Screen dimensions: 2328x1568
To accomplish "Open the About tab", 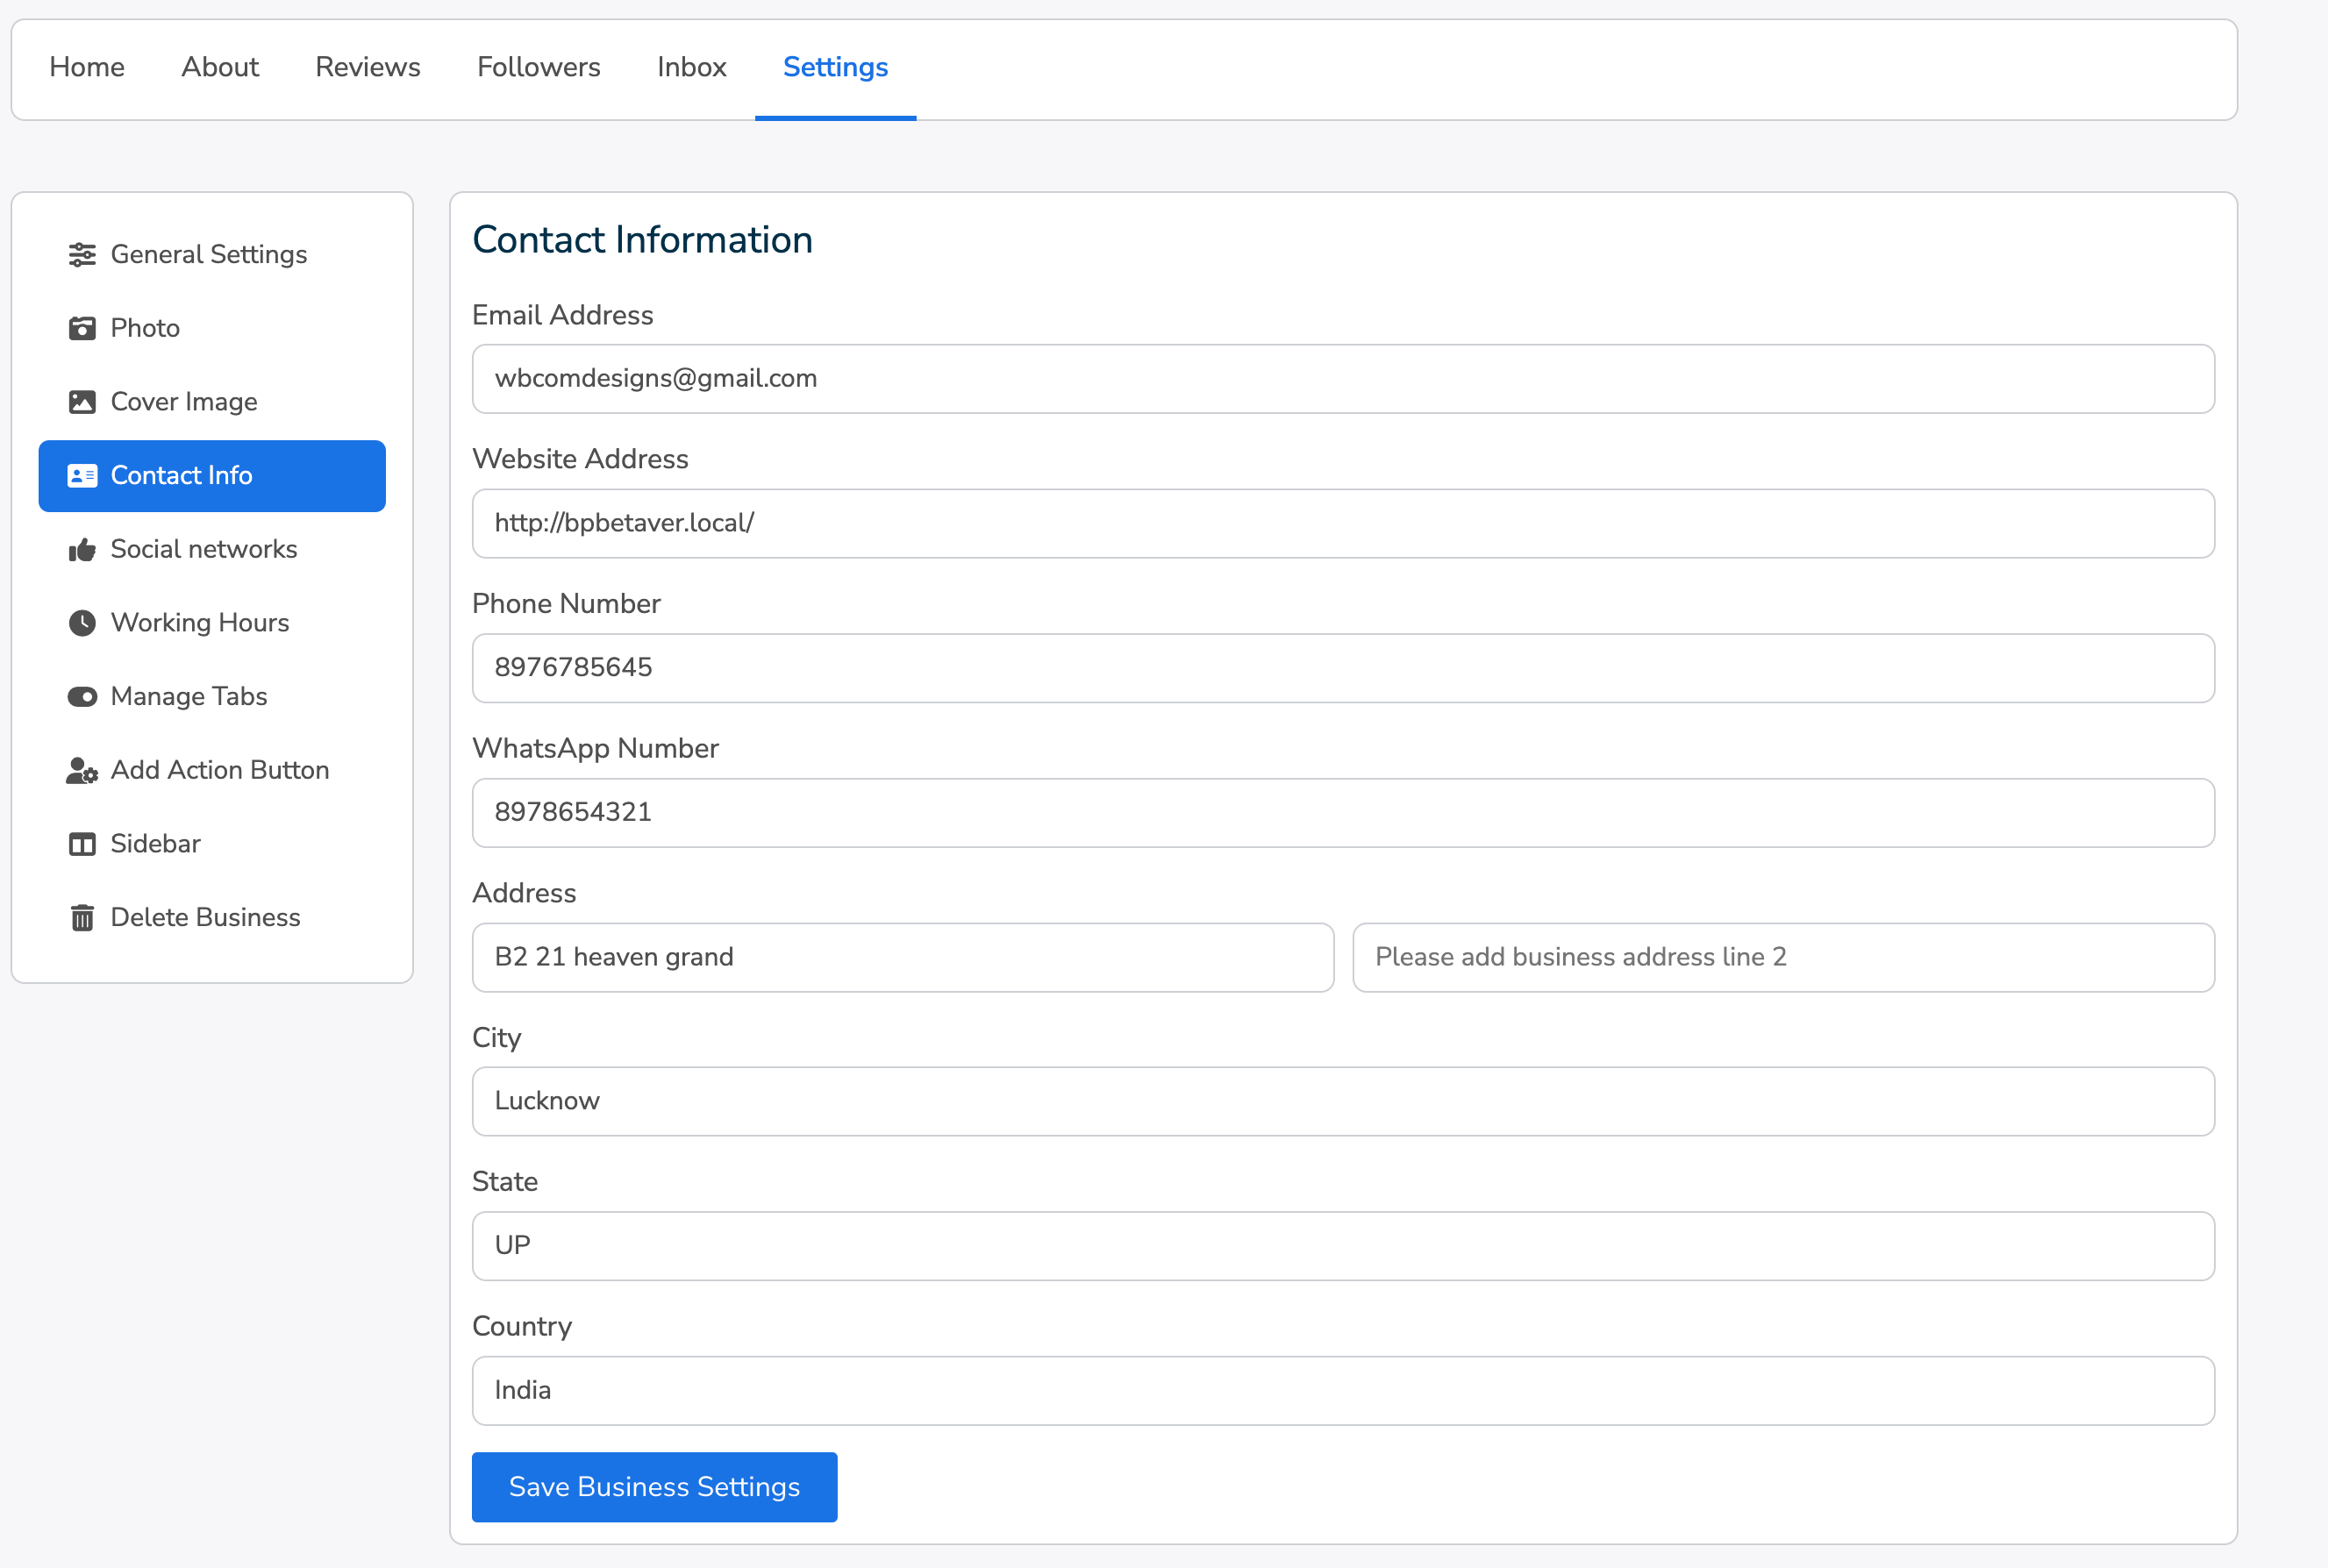I will [x=219, y=67].
